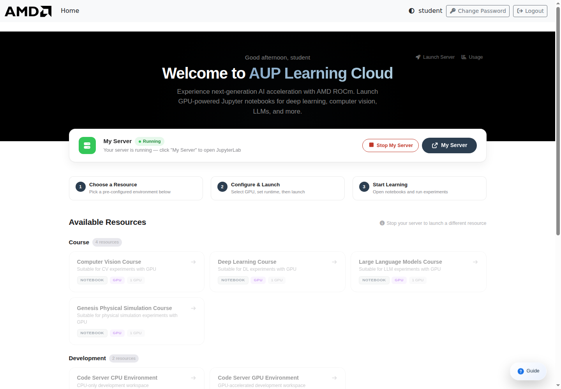
Task: Click the Development section heading
Action: (x=87, y=359)
